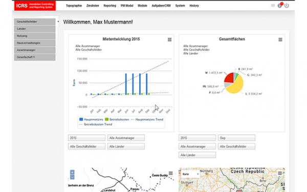Image resolution: width=307 pixels, height=192 pixels.
Task: Open Alle Assetmanager dropdown under Mietentwicklung chart
Action: point(126,138)
